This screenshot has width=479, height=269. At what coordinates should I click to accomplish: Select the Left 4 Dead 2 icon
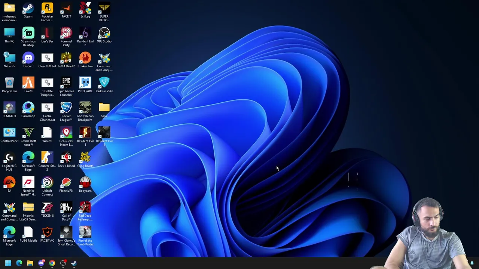[66, 61]
